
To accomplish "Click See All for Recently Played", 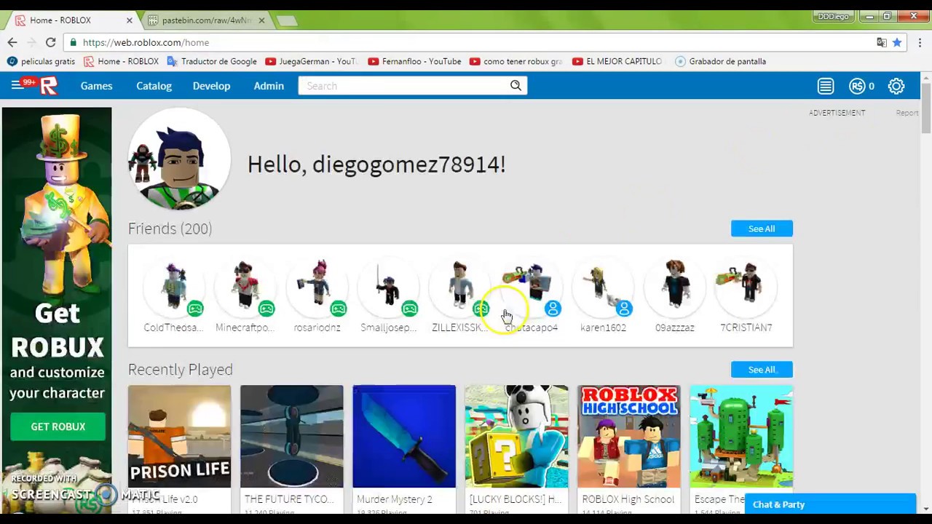I will pyautogui.click(x=762, y=370).
